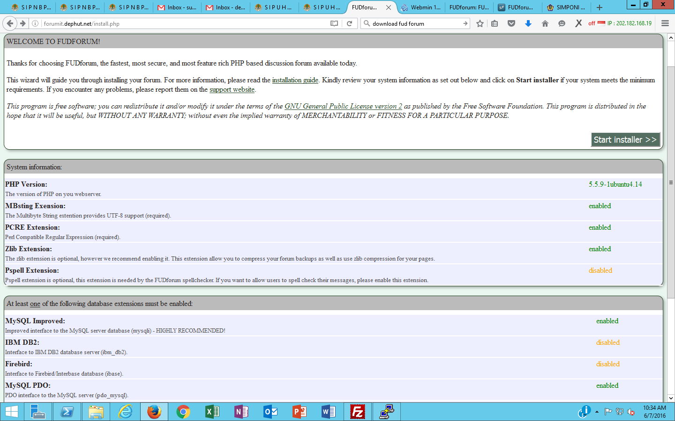
Task: Click the 'download fud forum' search box
Action: (415, 23)
